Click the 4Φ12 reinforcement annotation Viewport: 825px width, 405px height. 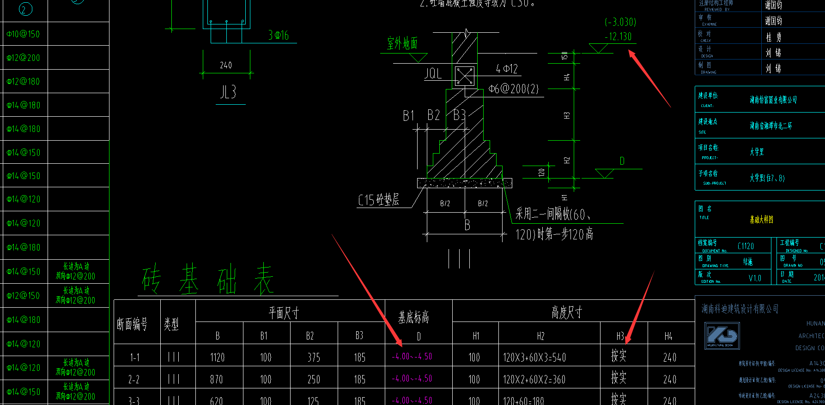tap(507, 69)
